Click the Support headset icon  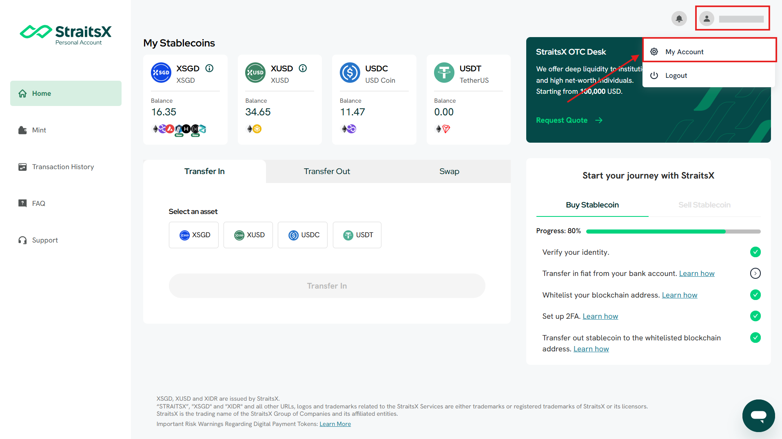22,240
